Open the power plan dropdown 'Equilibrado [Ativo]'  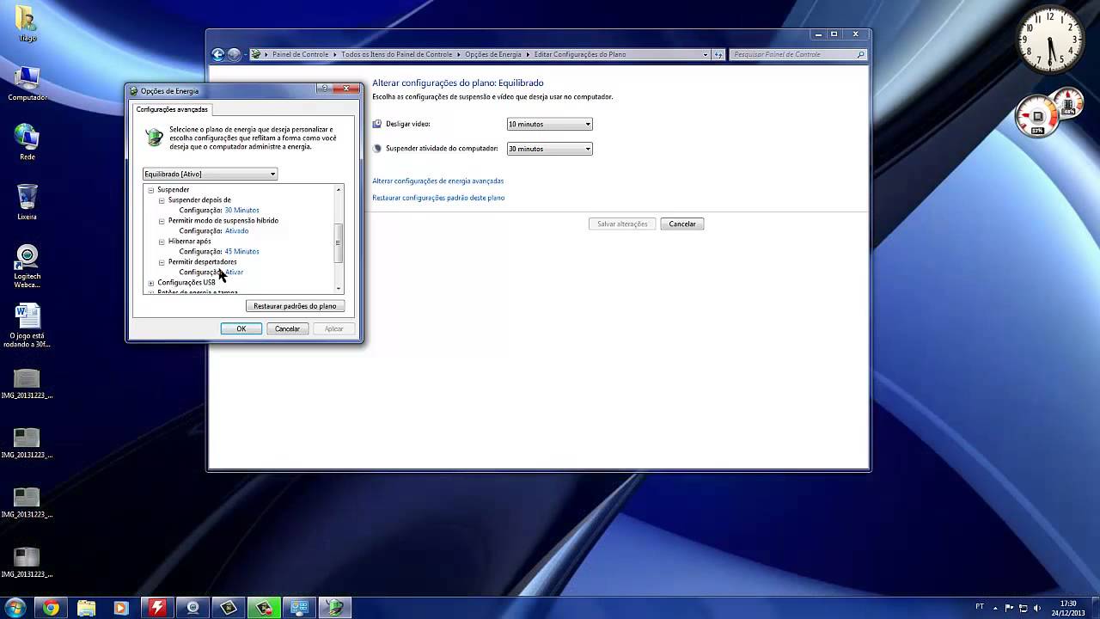tap(210, 175)
